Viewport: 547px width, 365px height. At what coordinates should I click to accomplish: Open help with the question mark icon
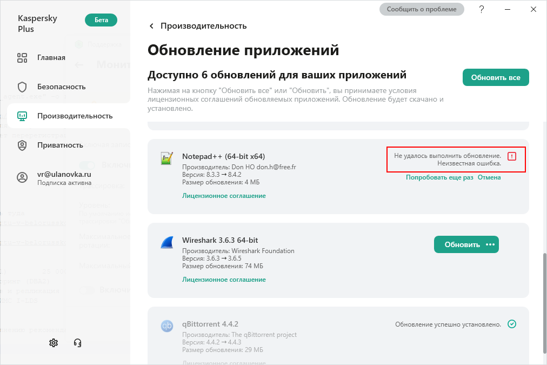pos(482,9)
